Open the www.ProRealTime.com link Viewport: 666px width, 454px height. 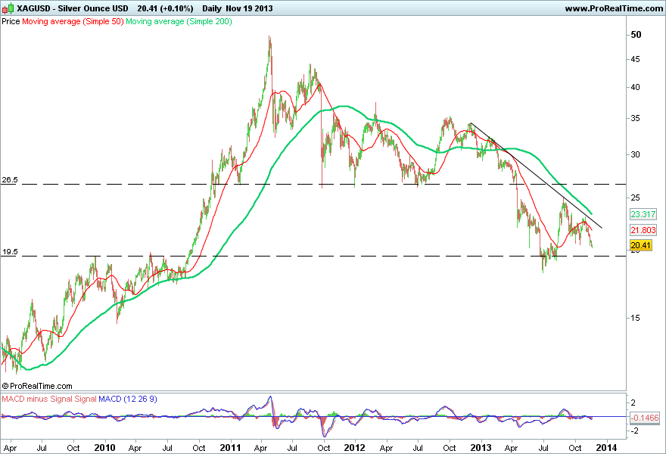(x=613, y=8)
